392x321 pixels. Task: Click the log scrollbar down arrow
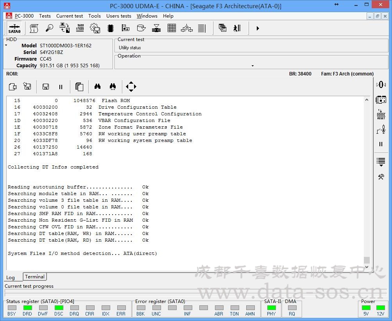pos(367,267)
